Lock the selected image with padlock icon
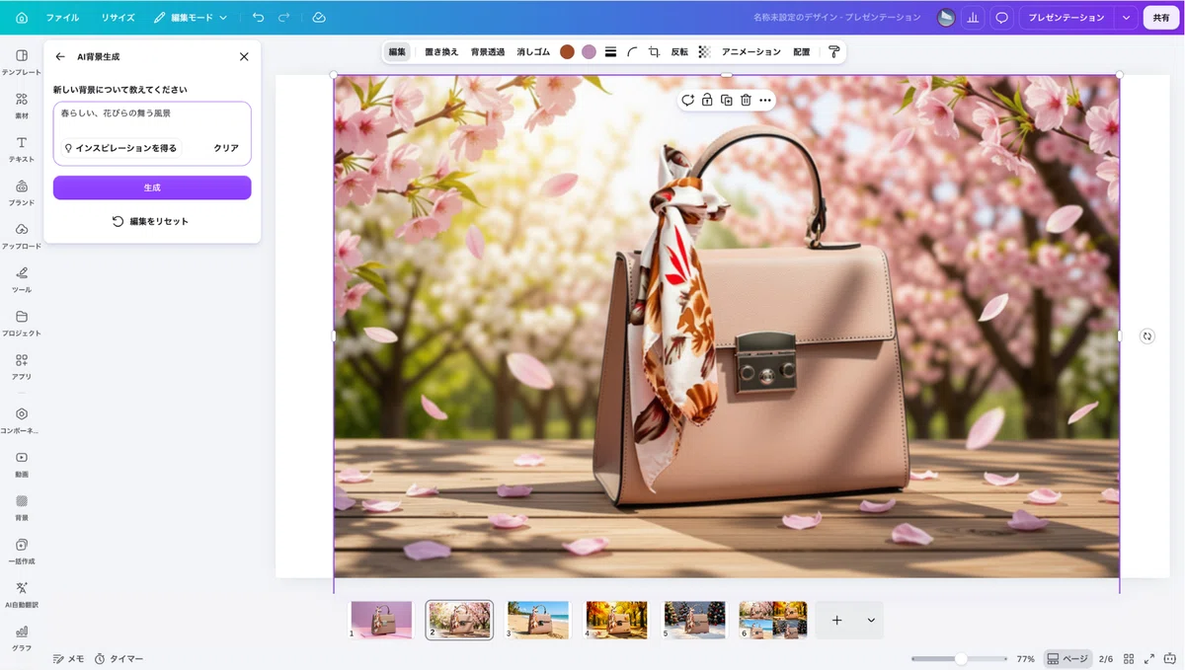Viewport: 1185px width, 670px height. pyautogui.click(x=707, y=100)
